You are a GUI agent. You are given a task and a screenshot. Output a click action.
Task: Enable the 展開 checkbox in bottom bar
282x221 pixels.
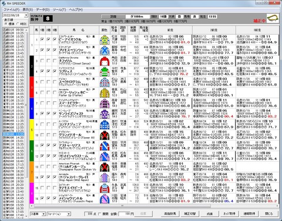click(100, 214)
